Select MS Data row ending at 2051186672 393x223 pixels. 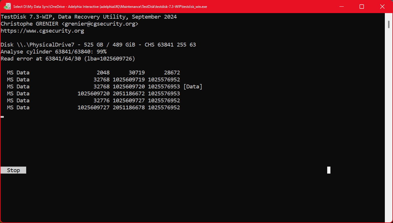[93, 94]
